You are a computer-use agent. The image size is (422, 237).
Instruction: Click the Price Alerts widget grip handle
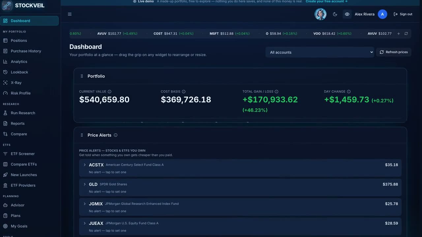click(x=82, y=135)
